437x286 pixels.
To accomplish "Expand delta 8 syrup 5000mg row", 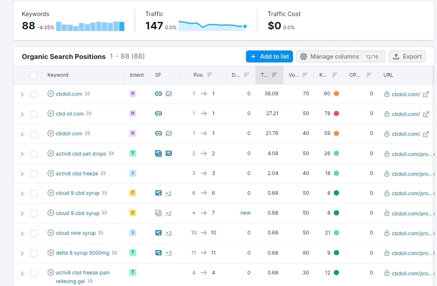I will (22, 253).
